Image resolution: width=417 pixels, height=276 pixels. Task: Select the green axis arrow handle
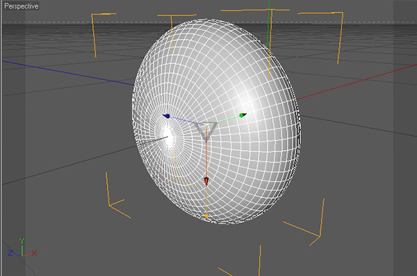click(243, 115)
